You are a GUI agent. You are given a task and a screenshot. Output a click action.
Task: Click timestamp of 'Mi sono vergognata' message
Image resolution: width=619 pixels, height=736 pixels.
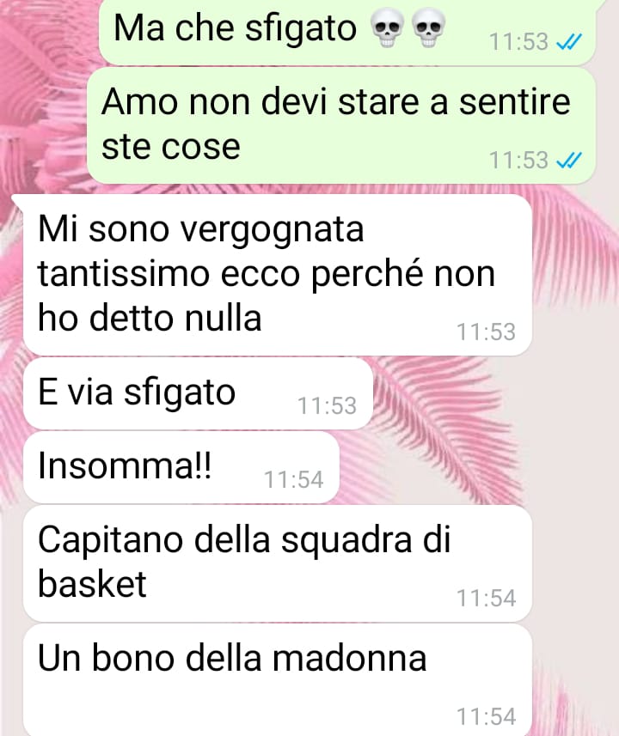click(x=487, y=332)
